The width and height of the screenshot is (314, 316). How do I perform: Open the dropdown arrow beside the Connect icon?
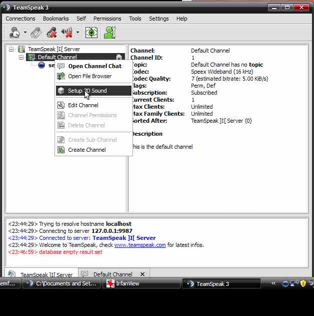click(25, 32)
